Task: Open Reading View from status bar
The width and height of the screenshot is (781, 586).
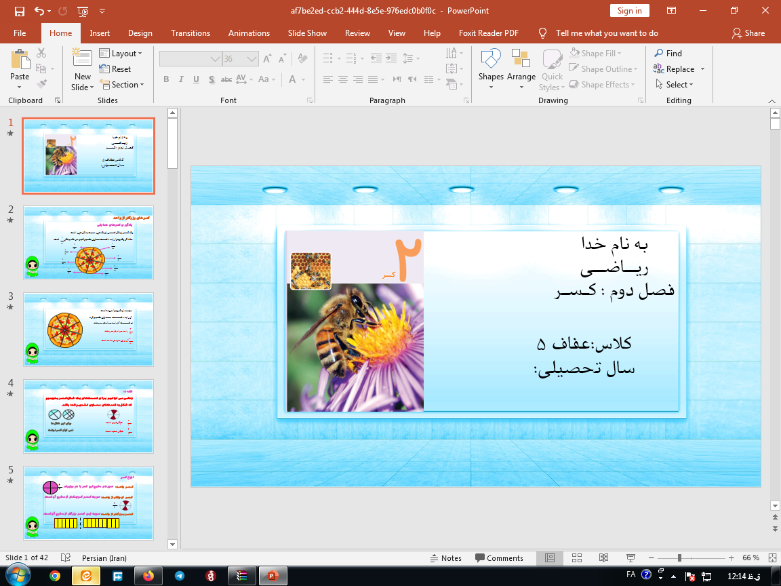Action: 603,558
